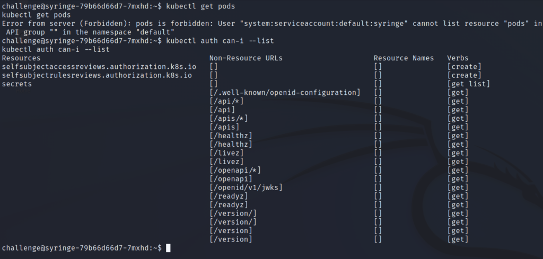Image resolution: width=543 pixels, height=259 pixels.
Task: Click 'selfsubjectrulesreviews.authorization.k8s.io' resource text
Action: [97, 75]
